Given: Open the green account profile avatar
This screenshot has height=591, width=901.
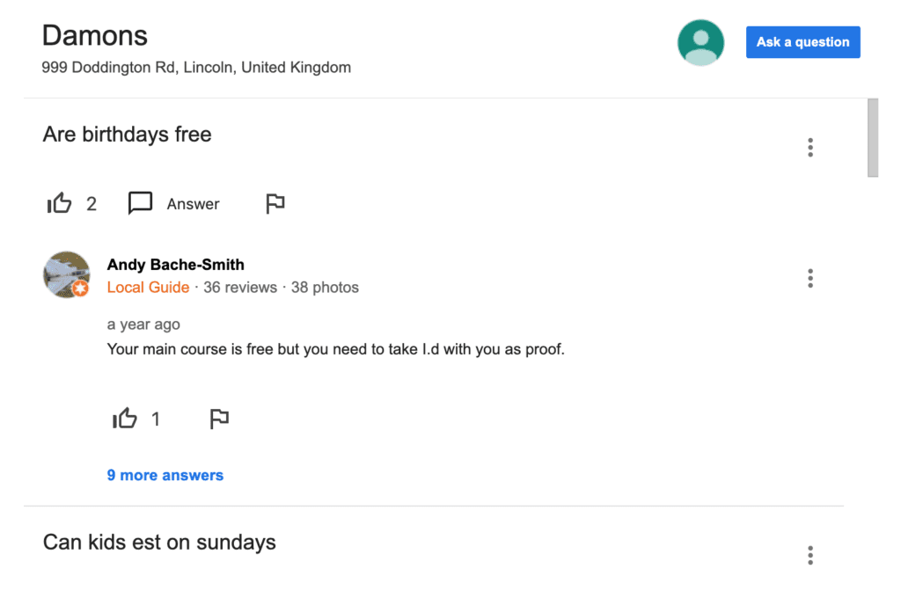Looking at the screenshot, I should point(700,42).
